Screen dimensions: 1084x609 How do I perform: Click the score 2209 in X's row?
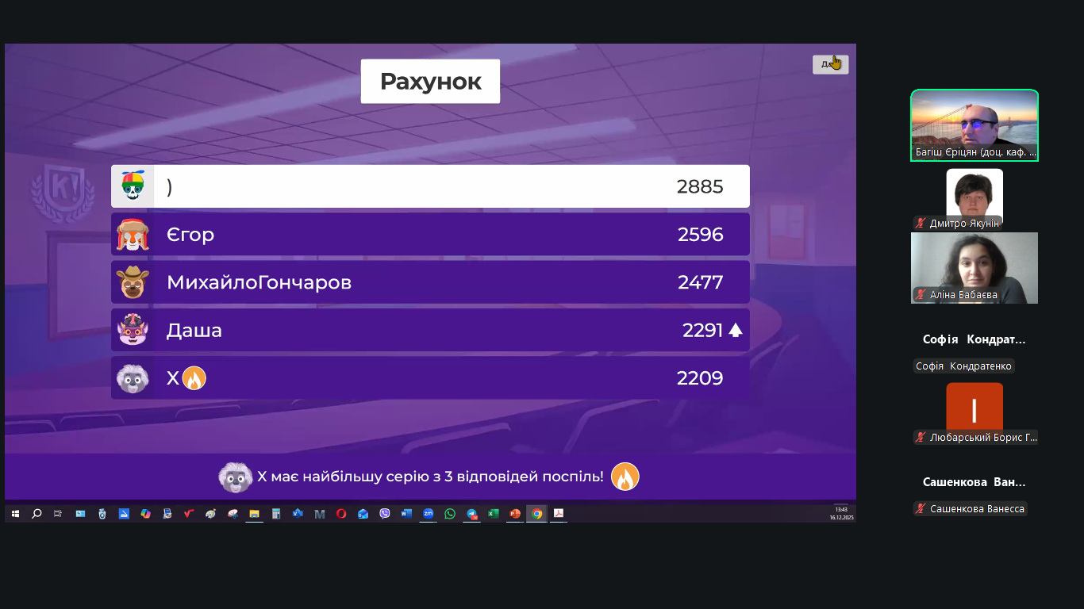point(700,378)
